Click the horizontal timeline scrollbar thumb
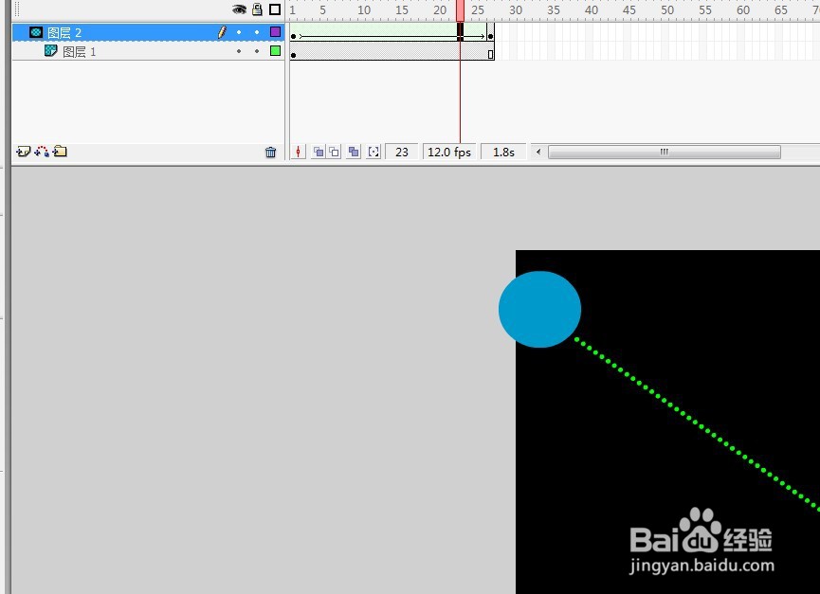 665,152
